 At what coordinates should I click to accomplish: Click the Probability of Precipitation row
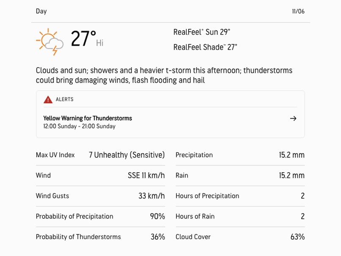(100, 216)
